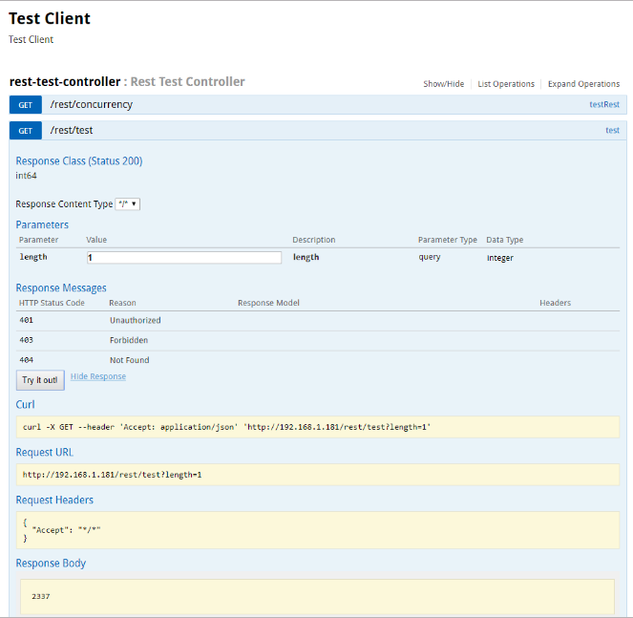
Task: Click the Data Type column header
Action: [x=505, y=240]
